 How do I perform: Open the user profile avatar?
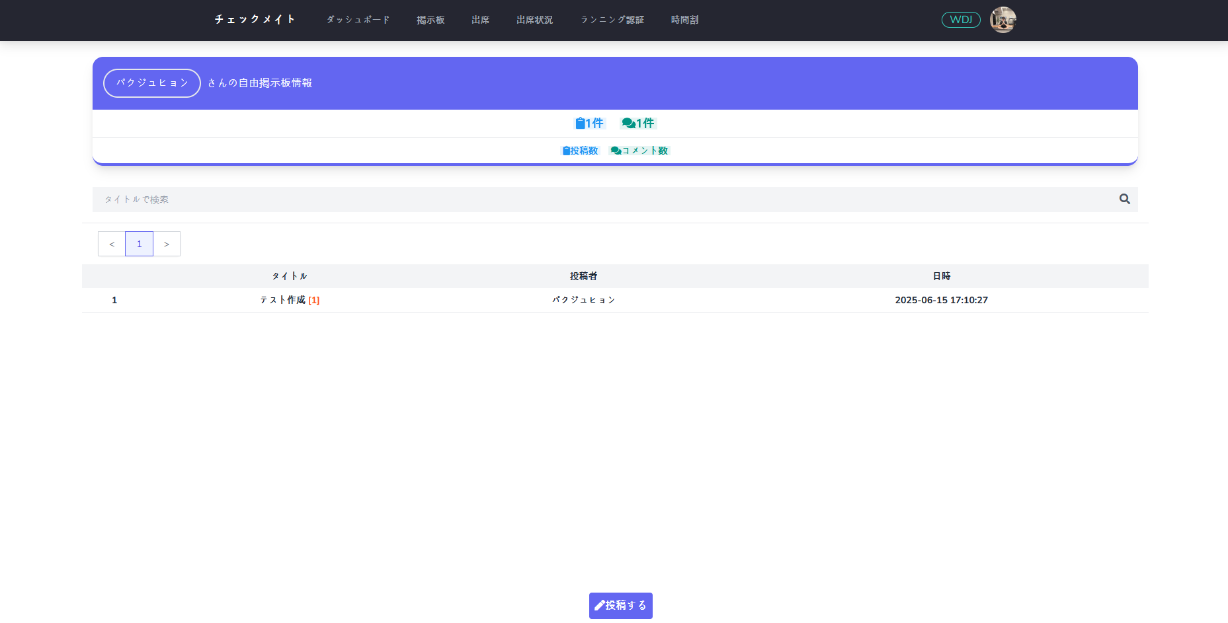pyautogui.click(x=1003, y=20)
